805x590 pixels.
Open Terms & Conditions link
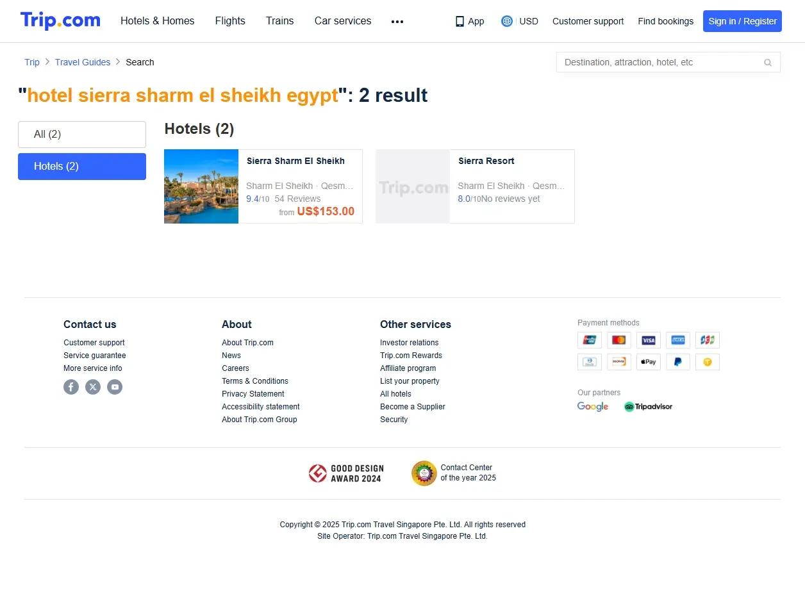click(x=255, y=381)
